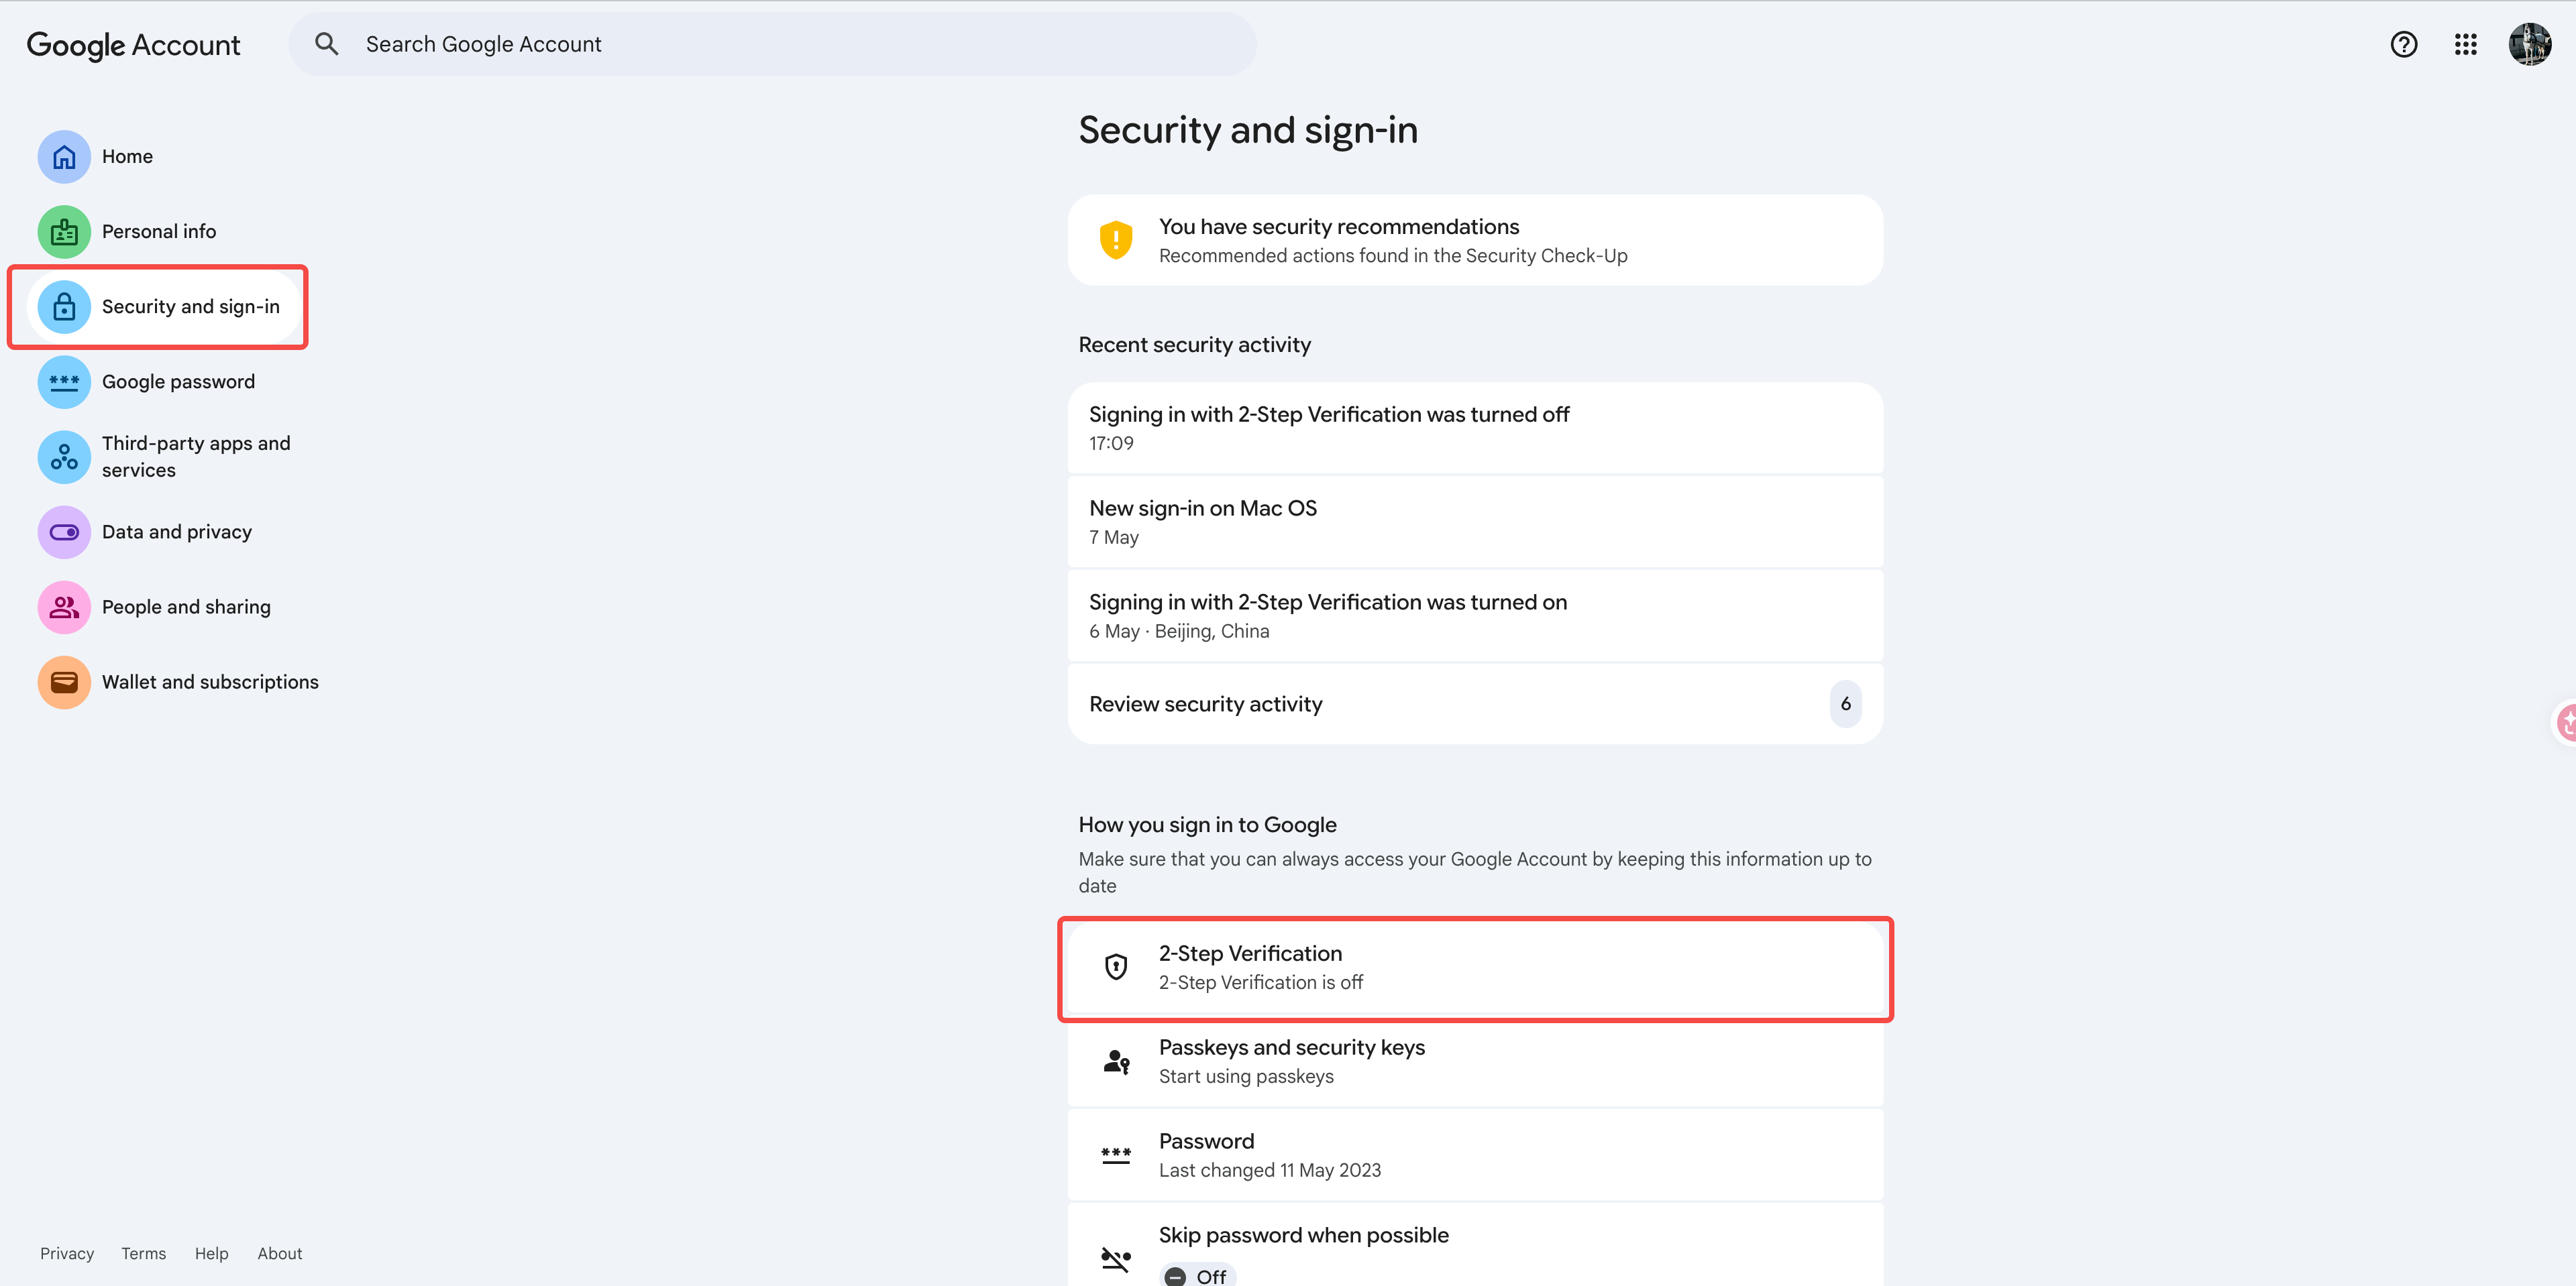The height and width of the screenshot is (1286, 2576).
Task: Focus the Search Google Account field
Action: tap(772, 44)
